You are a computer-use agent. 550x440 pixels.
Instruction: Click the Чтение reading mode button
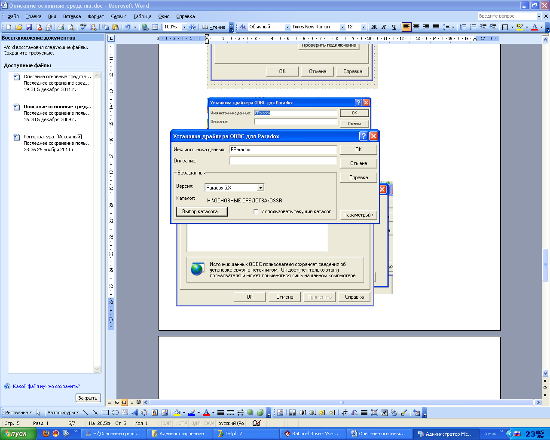(x=214, y=27)
